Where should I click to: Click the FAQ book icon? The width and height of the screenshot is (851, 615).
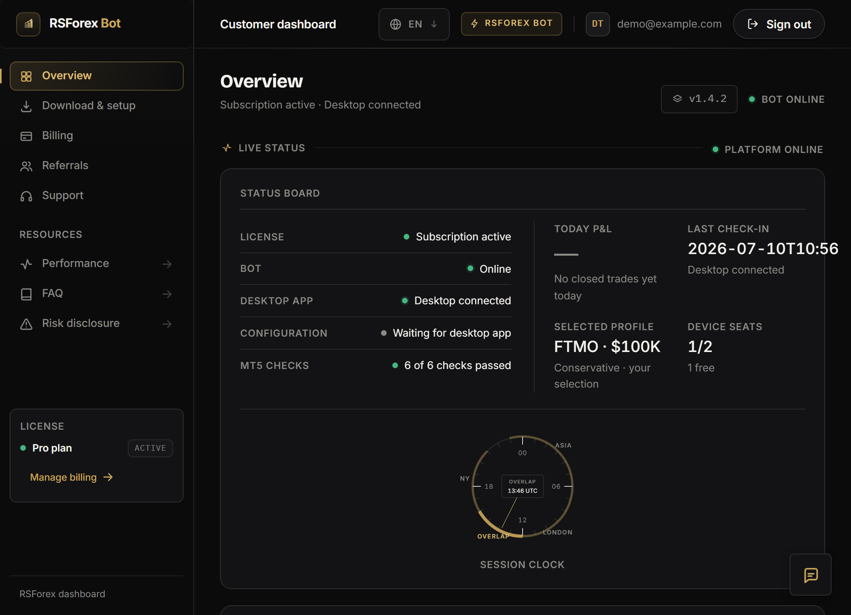26,294
